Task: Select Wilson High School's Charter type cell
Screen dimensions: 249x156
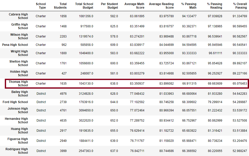Action: (x=41, y=36)
